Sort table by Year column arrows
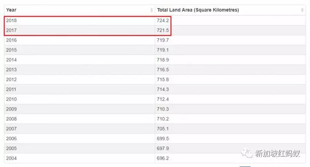The image size is (310, 167). (152, 10)
